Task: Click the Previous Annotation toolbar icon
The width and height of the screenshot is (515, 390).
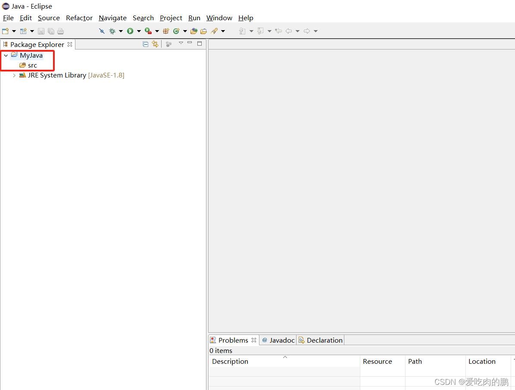Action: point(260,31)
